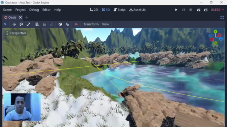Open the Scene menu
This screenshot has width=227, height=127.
coord(7,10)
